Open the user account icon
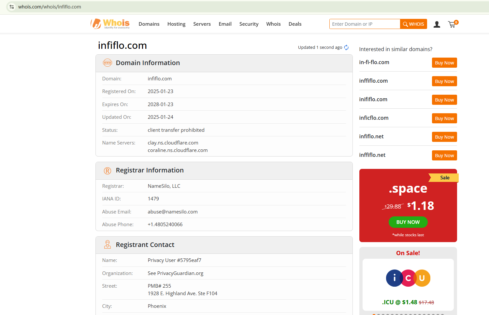The height and width of the screenshot is (315, 489). (x=437, y=24)
